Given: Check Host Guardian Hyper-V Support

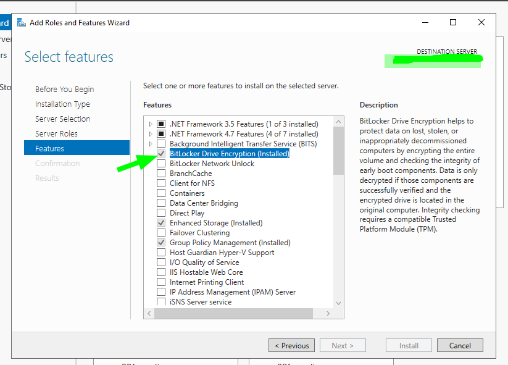Looking at the screenshot, I should 161,252.
